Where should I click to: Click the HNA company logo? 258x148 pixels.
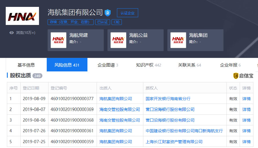point(22,16)
